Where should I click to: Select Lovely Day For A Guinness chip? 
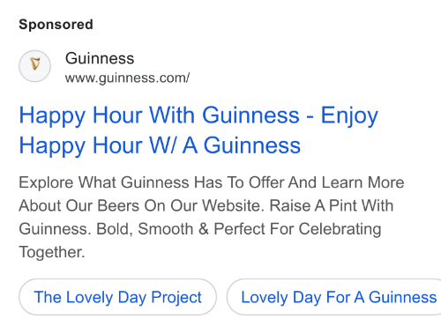tap(334, 297)
